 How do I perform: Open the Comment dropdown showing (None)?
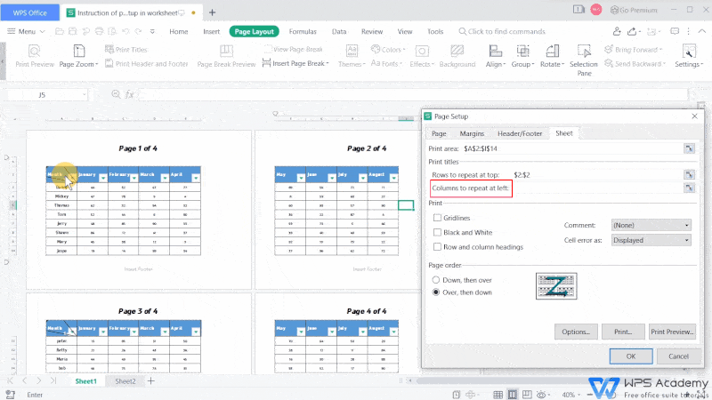pos(651,225)
